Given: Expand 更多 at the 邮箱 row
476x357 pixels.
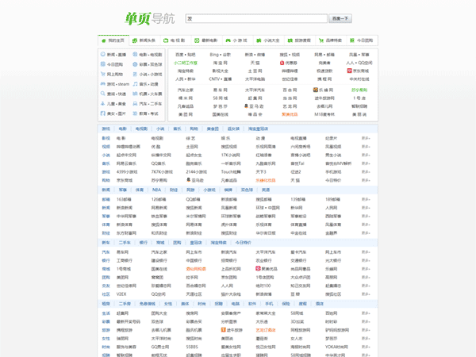Looking at the screenshot, I should tap(366, 199).
